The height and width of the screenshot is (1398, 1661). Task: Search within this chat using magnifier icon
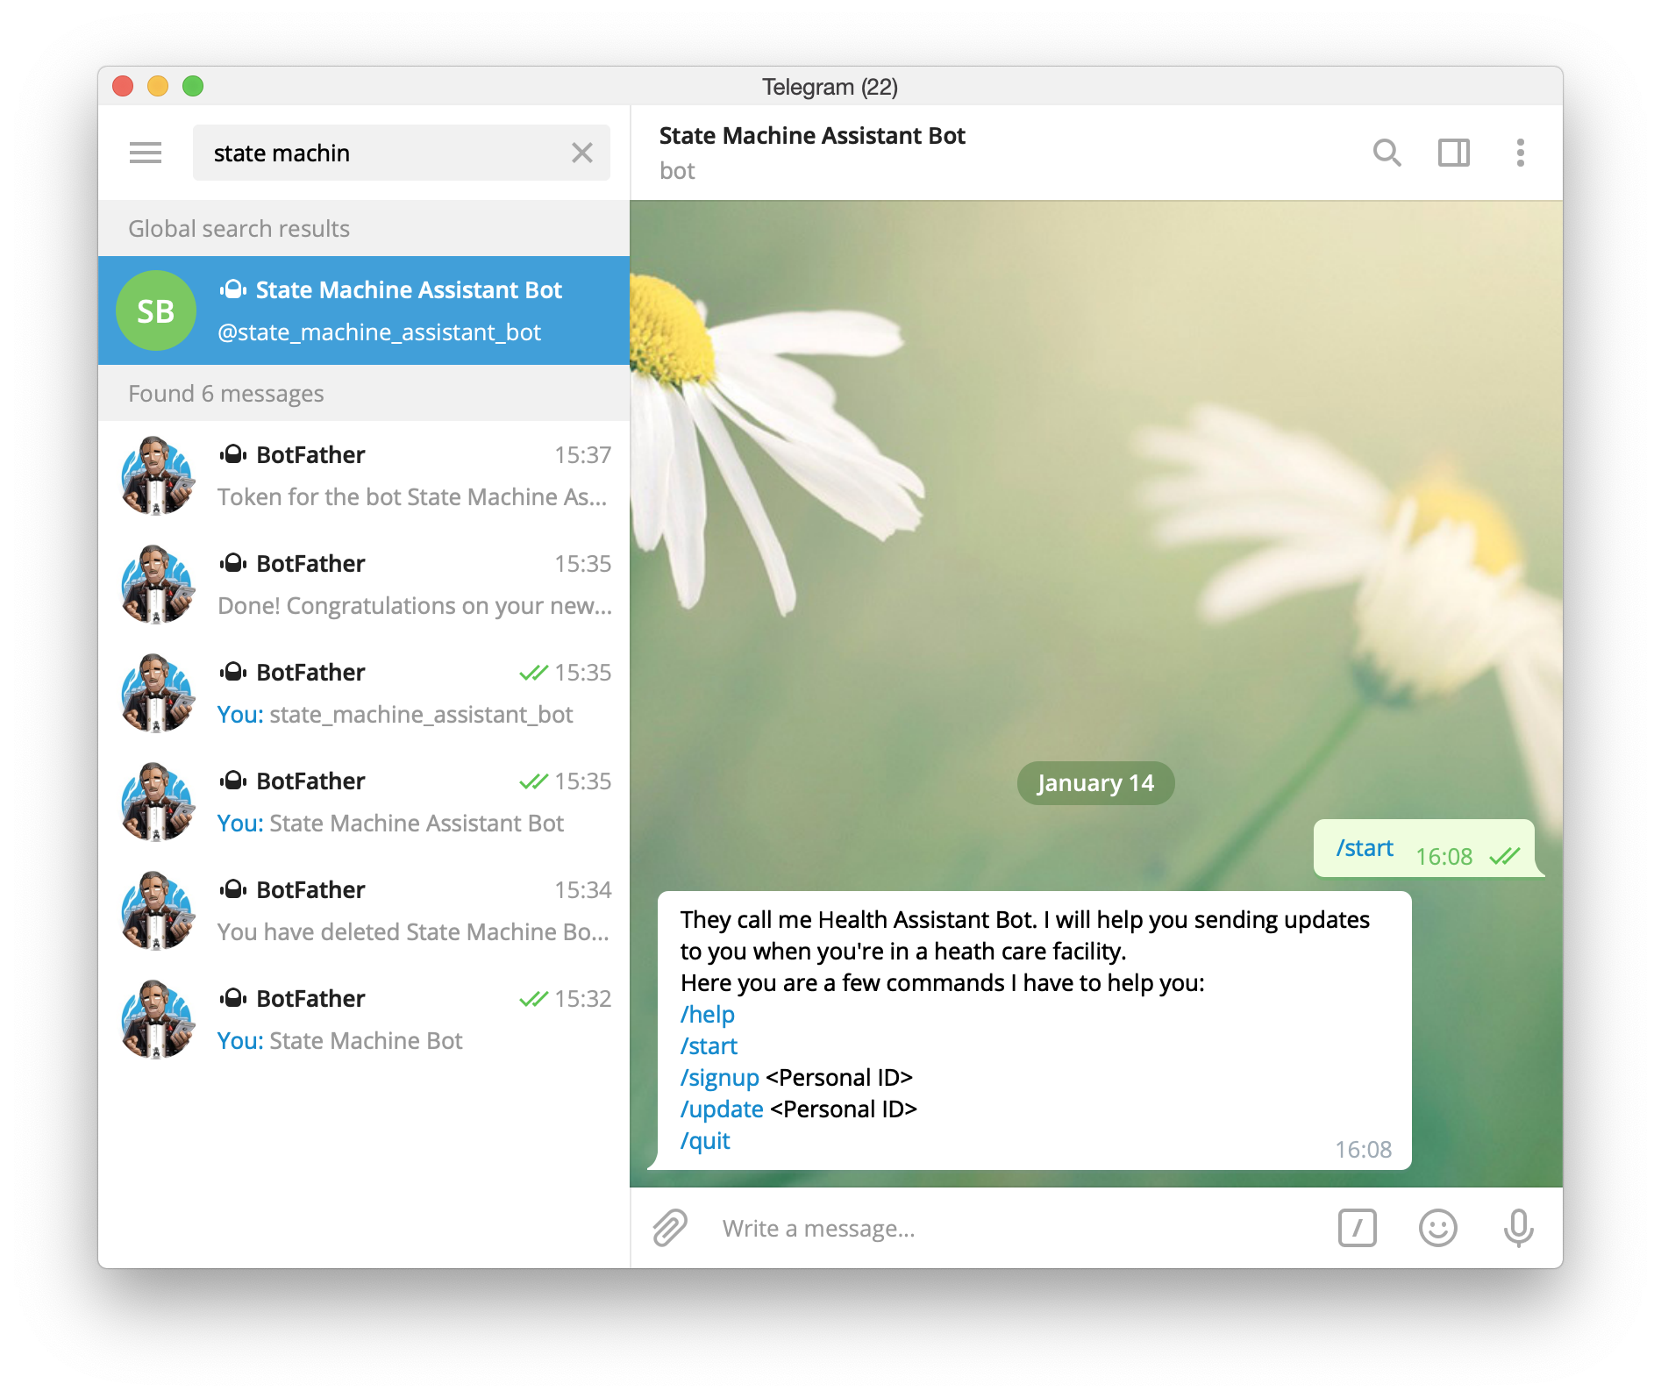(1387, 153)
